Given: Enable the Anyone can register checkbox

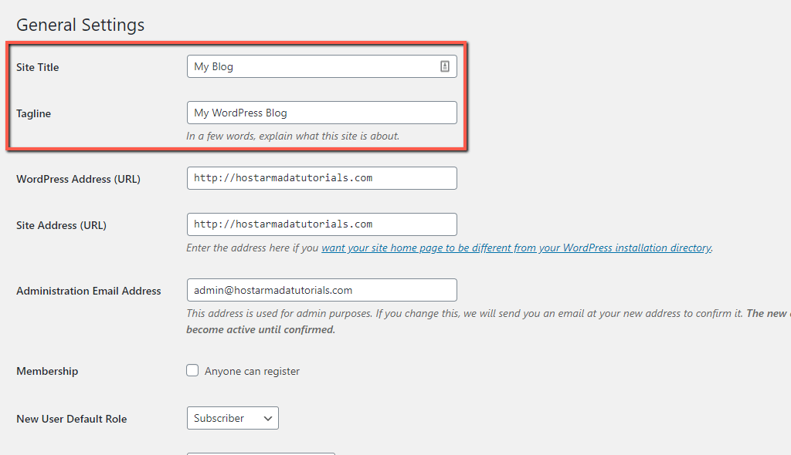Looking at the screenshot, I should click(192, 370).
